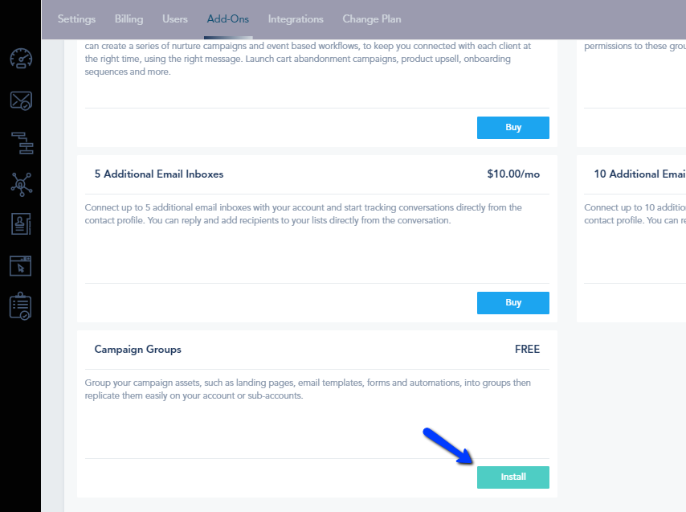Switch to the Billing tab
The height and width of the screenshot is (512, 686).
tap(129, 19)
